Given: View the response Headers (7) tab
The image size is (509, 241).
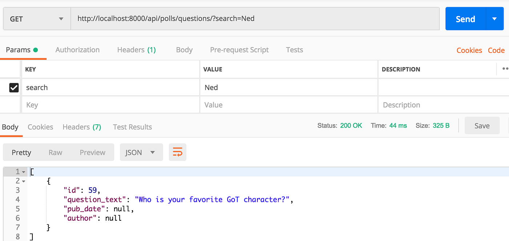Looking at the screenshot, I should [81, 127].
